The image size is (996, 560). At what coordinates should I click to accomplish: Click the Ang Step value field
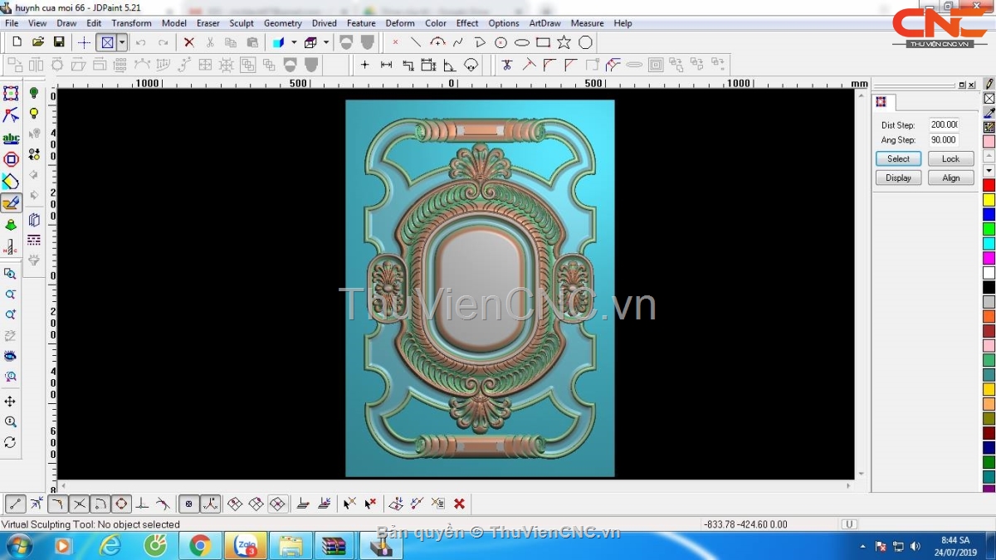[944, 140]
